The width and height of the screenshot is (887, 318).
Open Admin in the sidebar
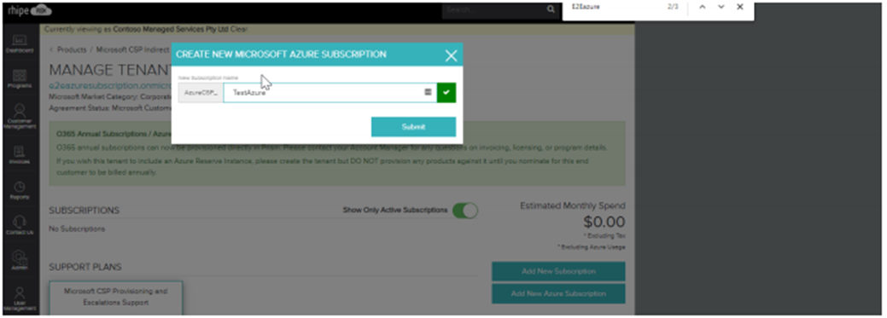20,260
